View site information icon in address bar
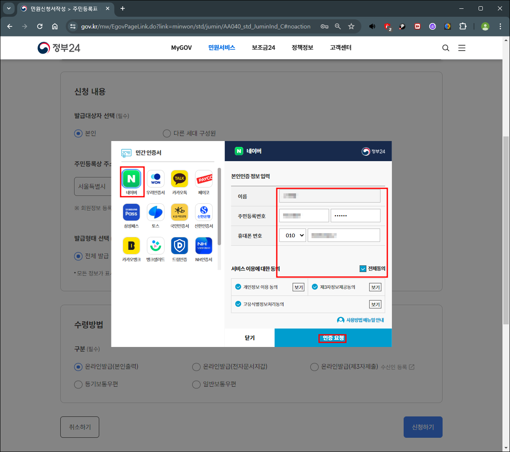This screenshot has height=452, width=510. click(73, 26)
